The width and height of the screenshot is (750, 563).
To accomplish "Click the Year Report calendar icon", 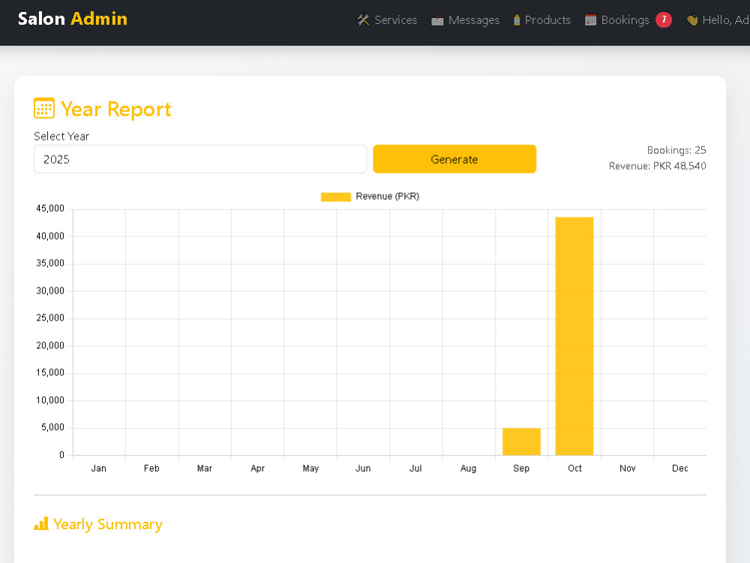I will [x=44, y=108].
